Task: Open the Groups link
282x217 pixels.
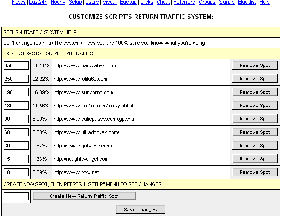Action: pos(207,2)
